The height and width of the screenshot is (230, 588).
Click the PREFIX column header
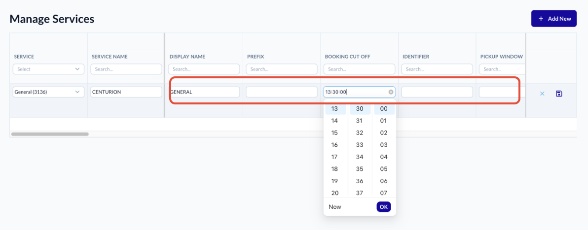pyautogui.click(x=256, y=57)
